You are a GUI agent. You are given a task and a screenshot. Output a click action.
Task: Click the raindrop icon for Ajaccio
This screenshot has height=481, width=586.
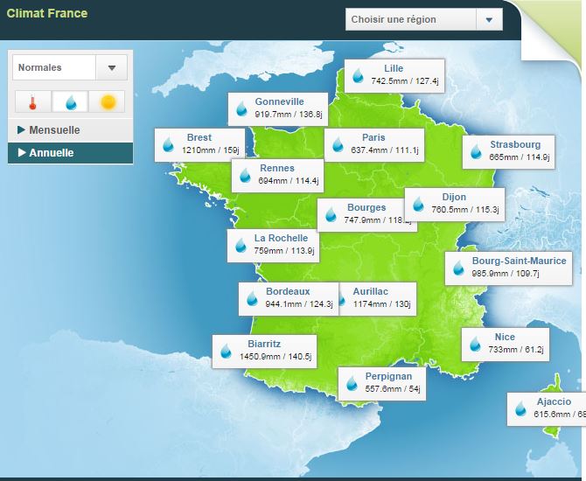521,408
